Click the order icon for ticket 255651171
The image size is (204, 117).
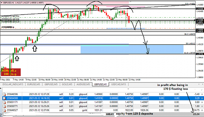click(x=5, y=102)
